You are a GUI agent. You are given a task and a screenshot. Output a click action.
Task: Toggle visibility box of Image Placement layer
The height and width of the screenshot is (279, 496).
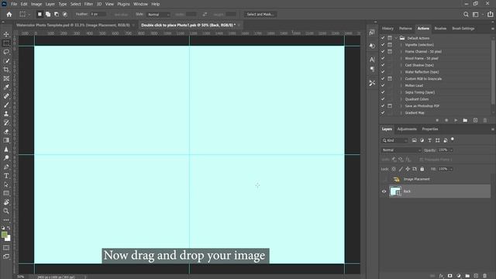[x=384, y=179]
